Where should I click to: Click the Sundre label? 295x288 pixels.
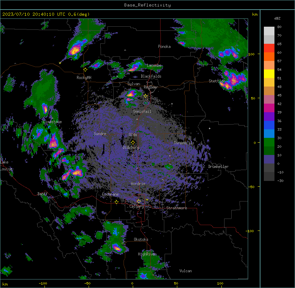click(100, 134)
